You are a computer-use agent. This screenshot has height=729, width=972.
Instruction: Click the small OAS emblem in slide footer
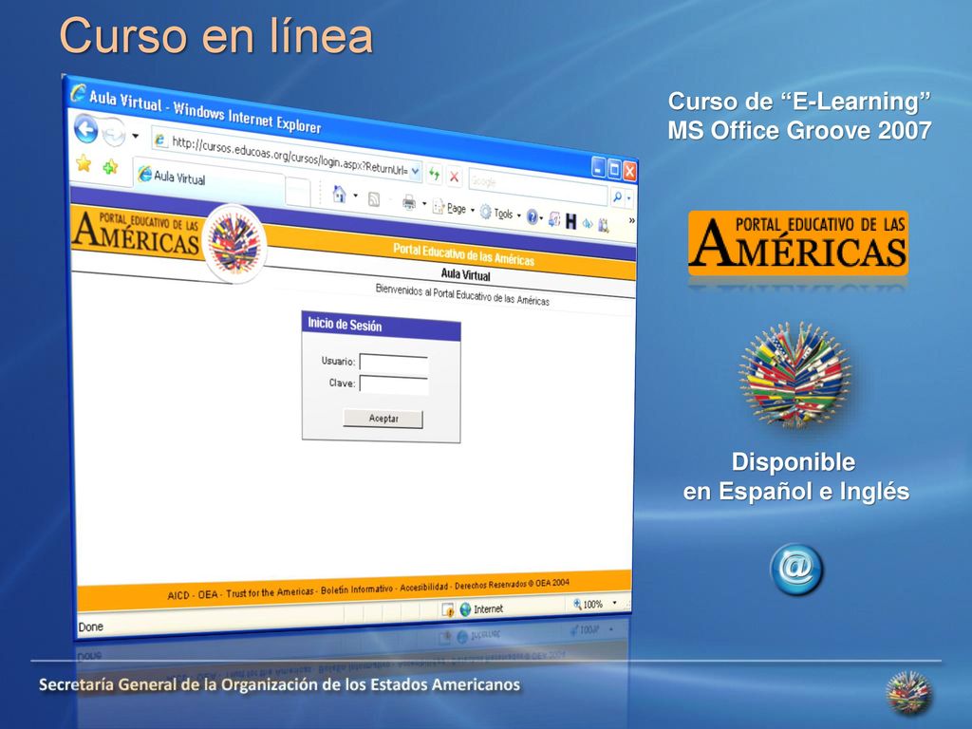click(x=908, y=693)
